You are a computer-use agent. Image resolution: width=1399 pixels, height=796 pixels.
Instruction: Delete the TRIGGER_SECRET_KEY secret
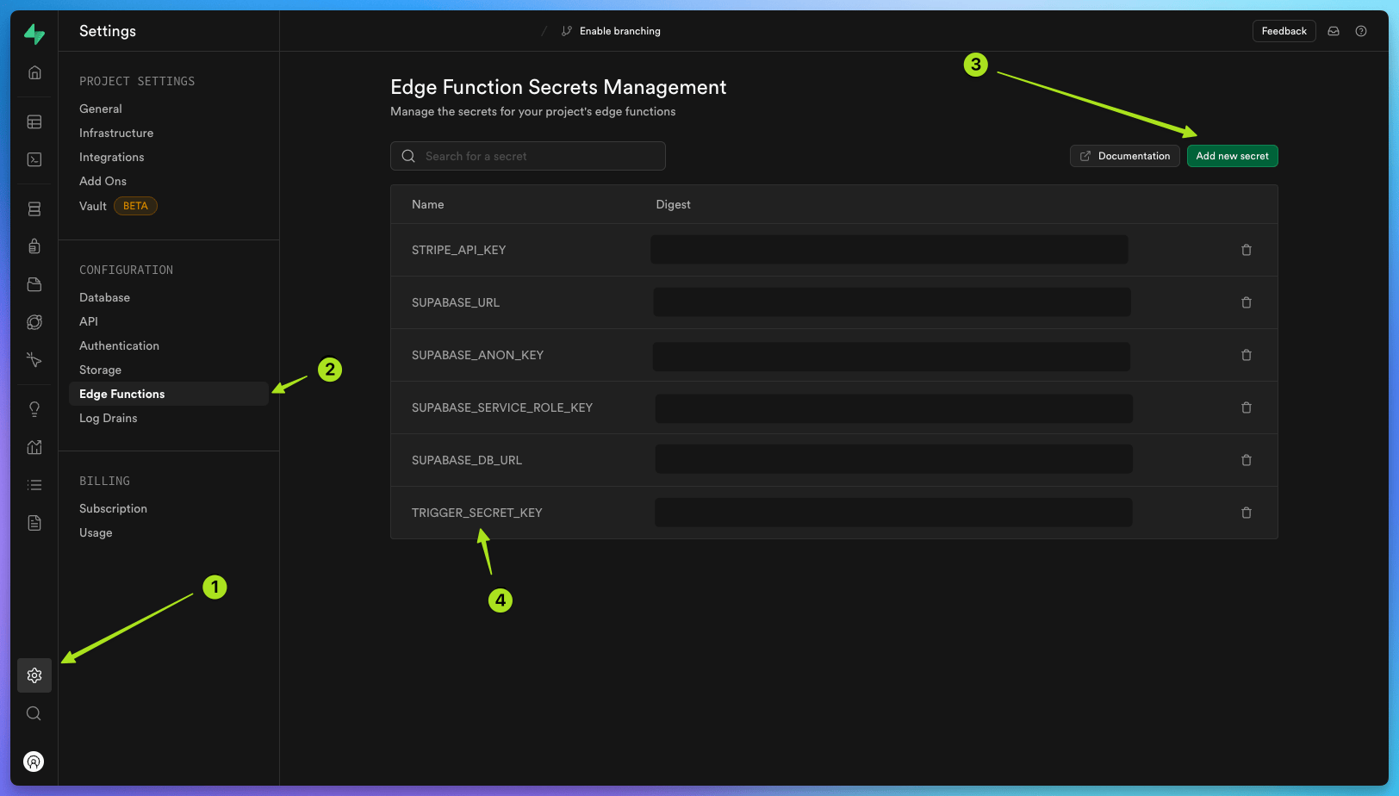pyautogui.click(x=1246, y=513)
